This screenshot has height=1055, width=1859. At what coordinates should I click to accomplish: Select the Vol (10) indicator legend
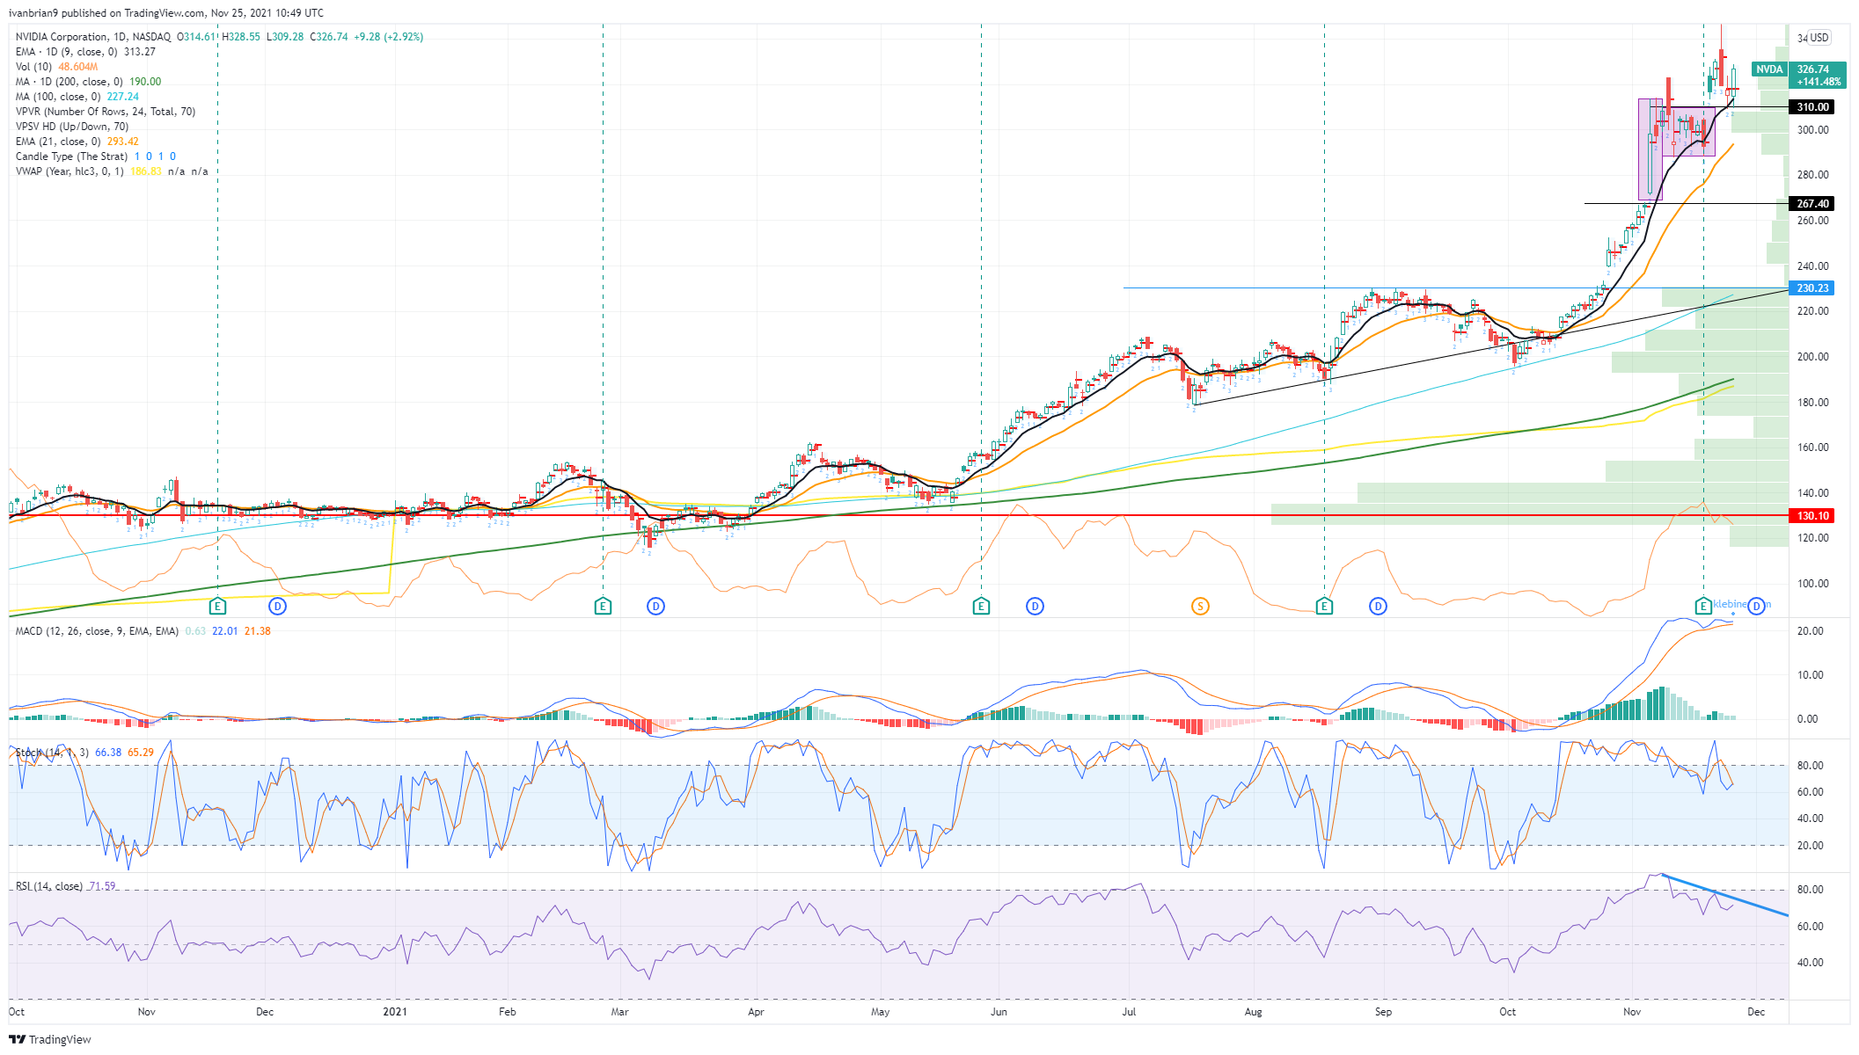pos(56,67)
